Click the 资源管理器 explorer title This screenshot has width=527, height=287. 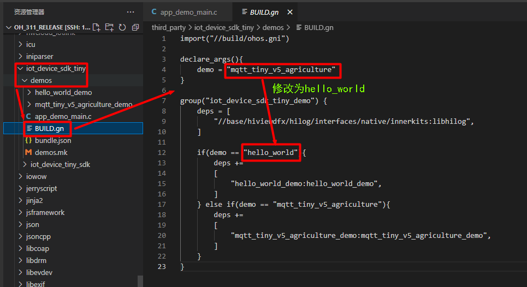29,12
